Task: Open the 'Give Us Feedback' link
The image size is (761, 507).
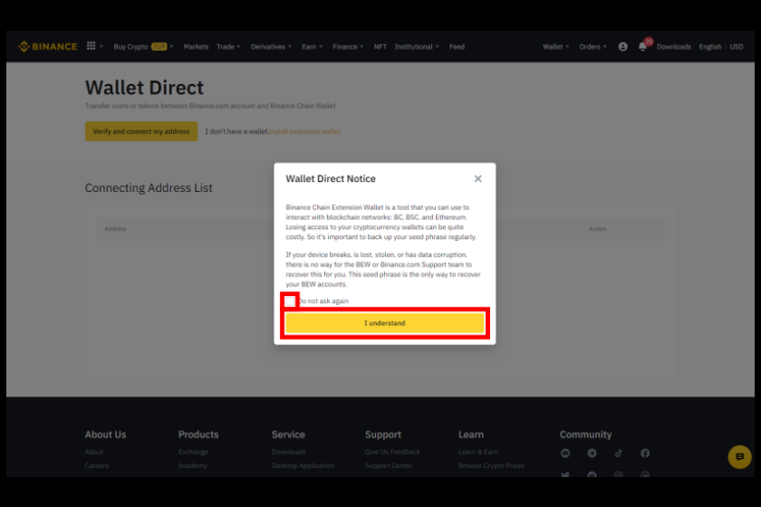Action: pos(392,452)
